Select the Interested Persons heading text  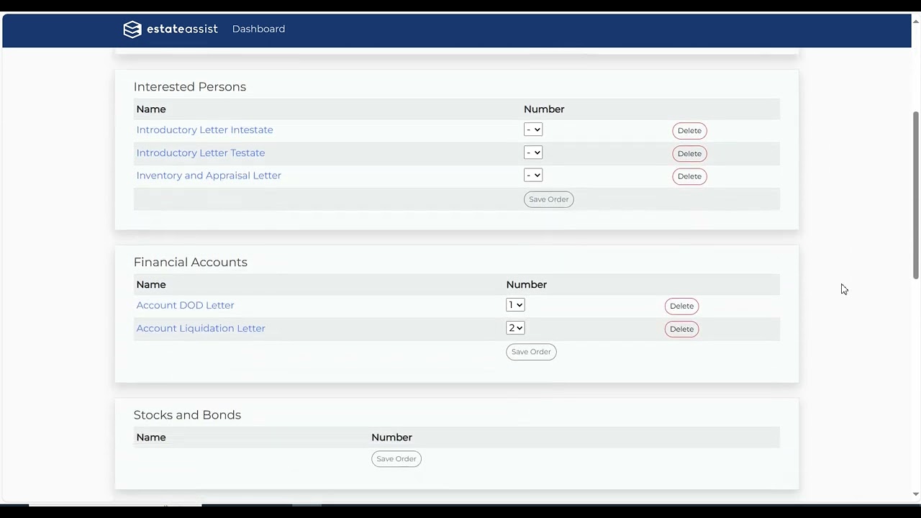click(190, 87)
